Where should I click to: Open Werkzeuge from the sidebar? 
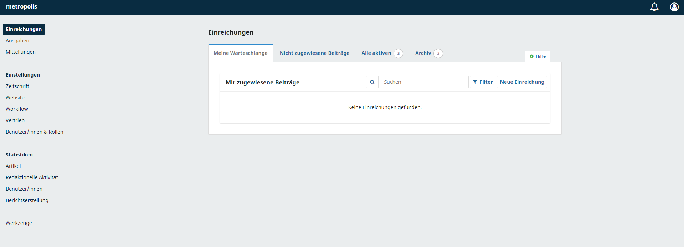(19, 223)
